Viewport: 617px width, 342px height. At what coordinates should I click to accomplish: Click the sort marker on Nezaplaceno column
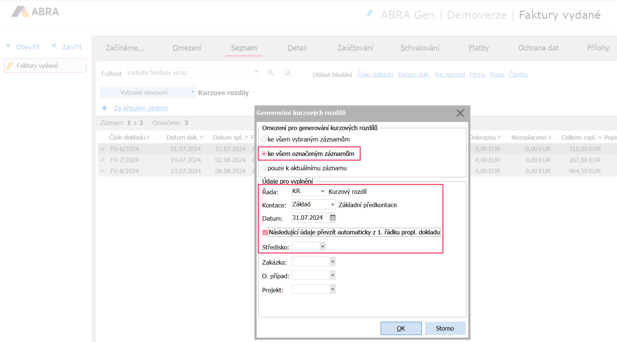[549, 137]
